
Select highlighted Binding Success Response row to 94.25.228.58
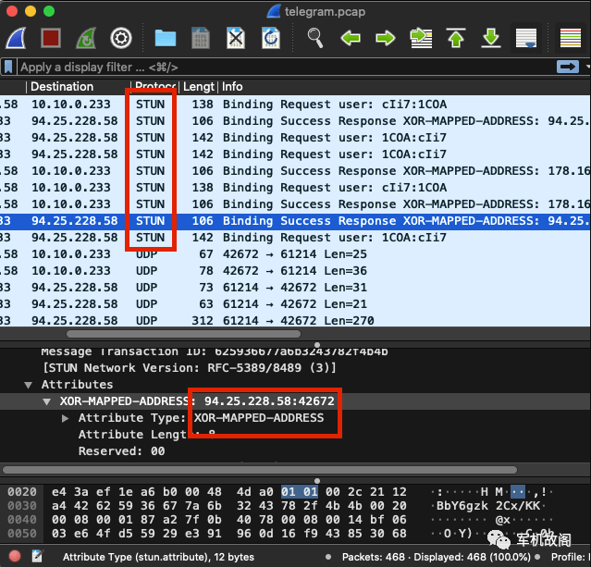(x=296, y=220)
